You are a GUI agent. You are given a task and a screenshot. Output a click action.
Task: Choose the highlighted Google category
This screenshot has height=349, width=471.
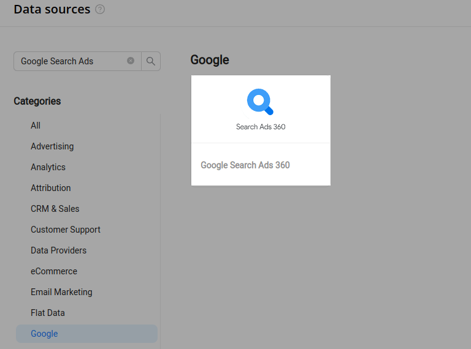(86, 334)
